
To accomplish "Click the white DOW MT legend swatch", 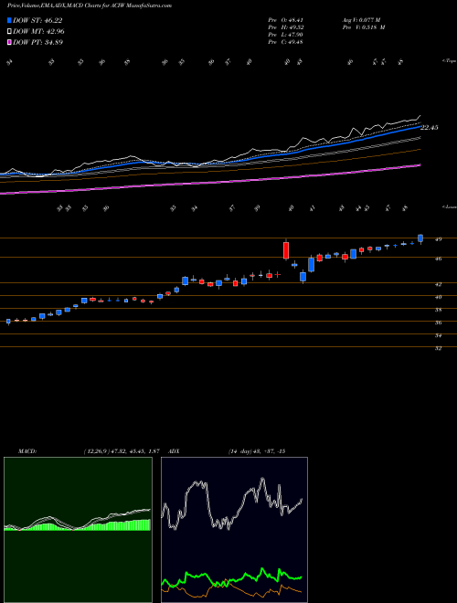I will point(9,32).
